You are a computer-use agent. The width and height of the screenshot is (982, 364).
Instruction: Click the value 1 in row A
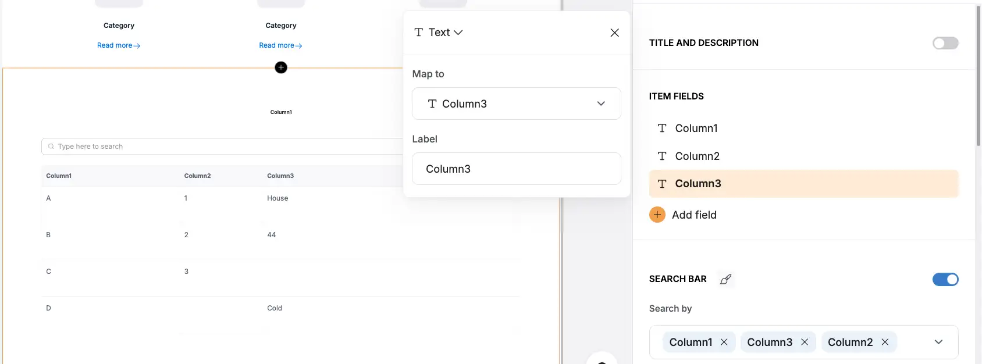(x=186, y=198)
